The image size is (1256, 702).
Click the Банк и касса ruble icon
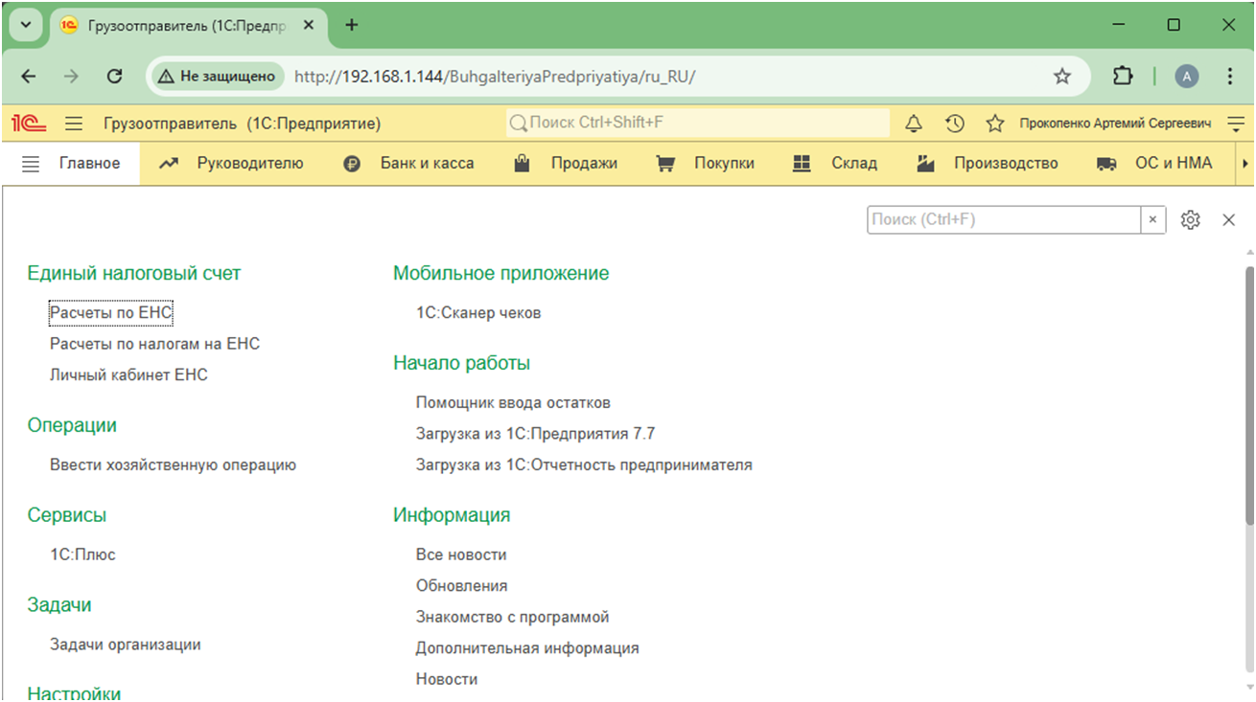pos(352,164)
